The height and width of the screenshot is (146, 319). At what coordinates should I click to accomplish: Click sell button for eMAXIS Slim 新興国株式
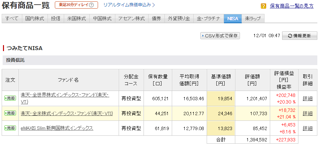tap(10, 128)
